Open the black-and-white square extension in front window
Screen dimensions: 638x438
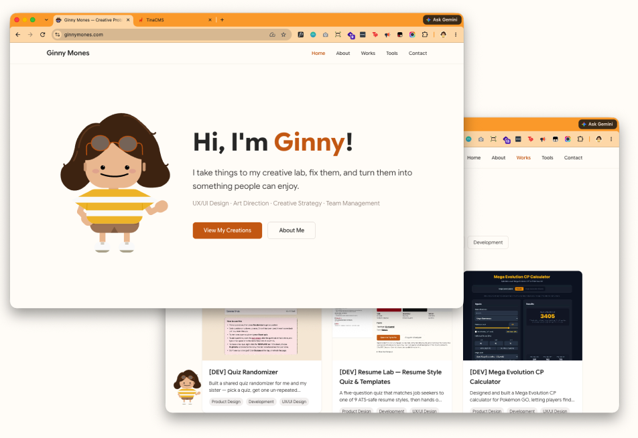point(400,35)
